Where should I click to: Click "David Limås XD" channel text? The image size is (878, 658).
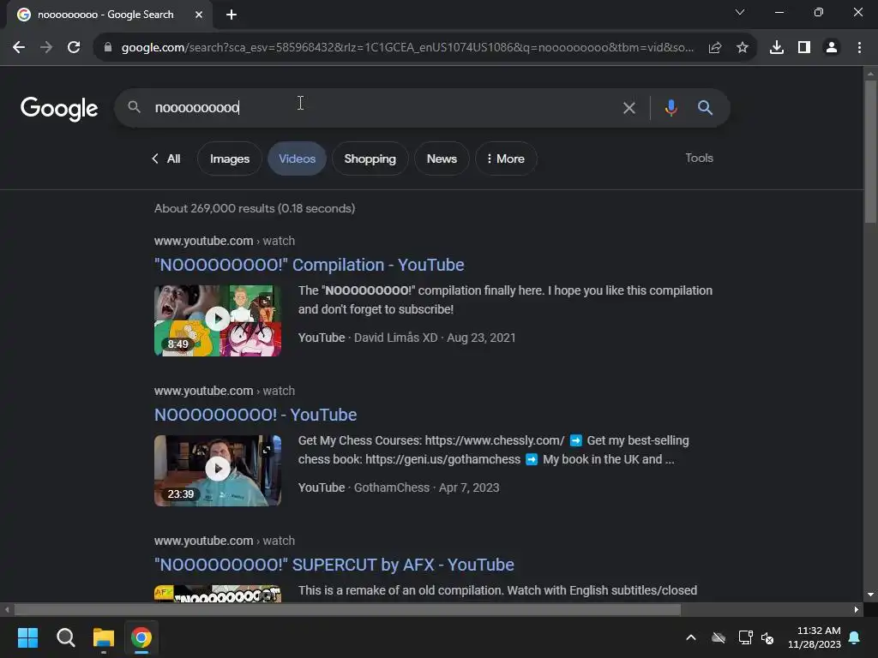(x=395, y=338)
